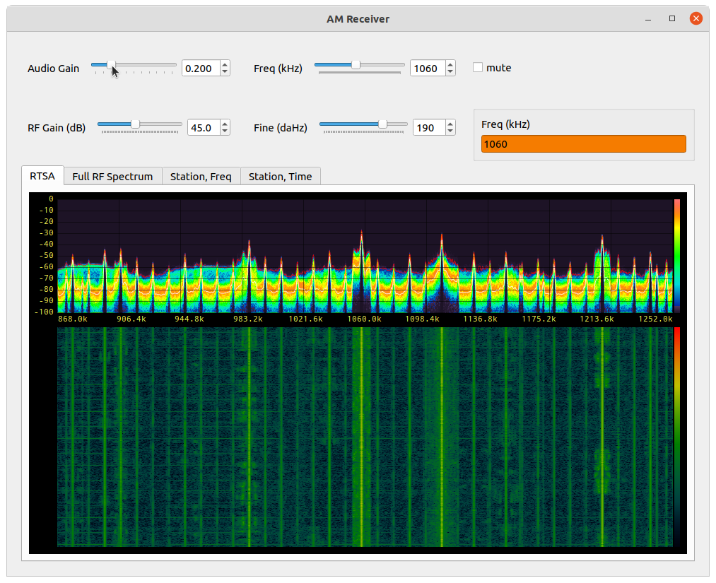Click the Audio Gain slider handle
This screenshot has height=583, width=716.
pos(112,64)
